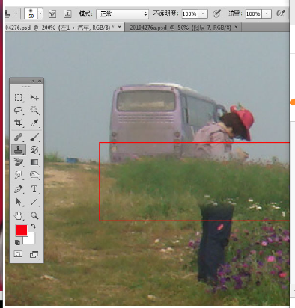Toggle pressure for opacity icon
Viewport: 295px width, 308px height.
coord(216,13)
